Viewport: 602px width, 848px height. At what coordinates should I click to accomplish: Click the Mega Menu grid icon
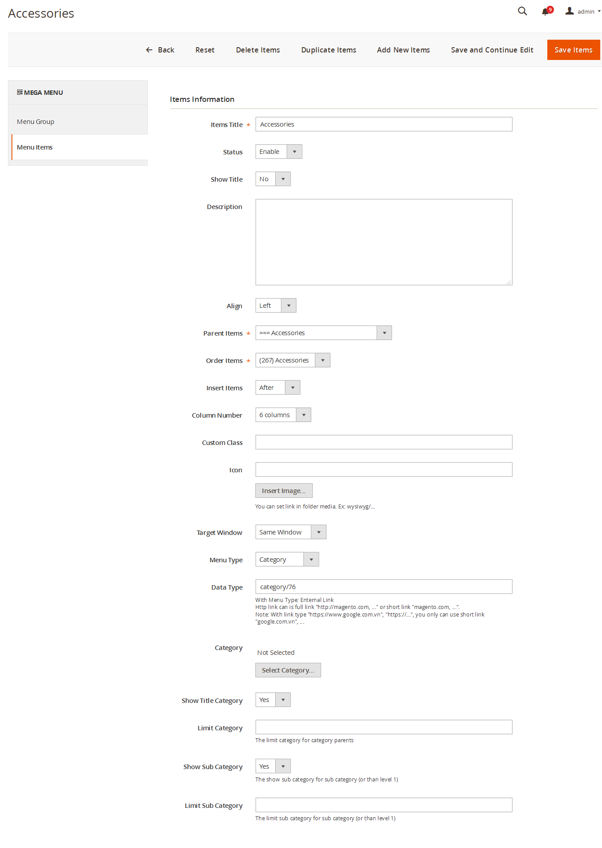[x=20, y=92]
